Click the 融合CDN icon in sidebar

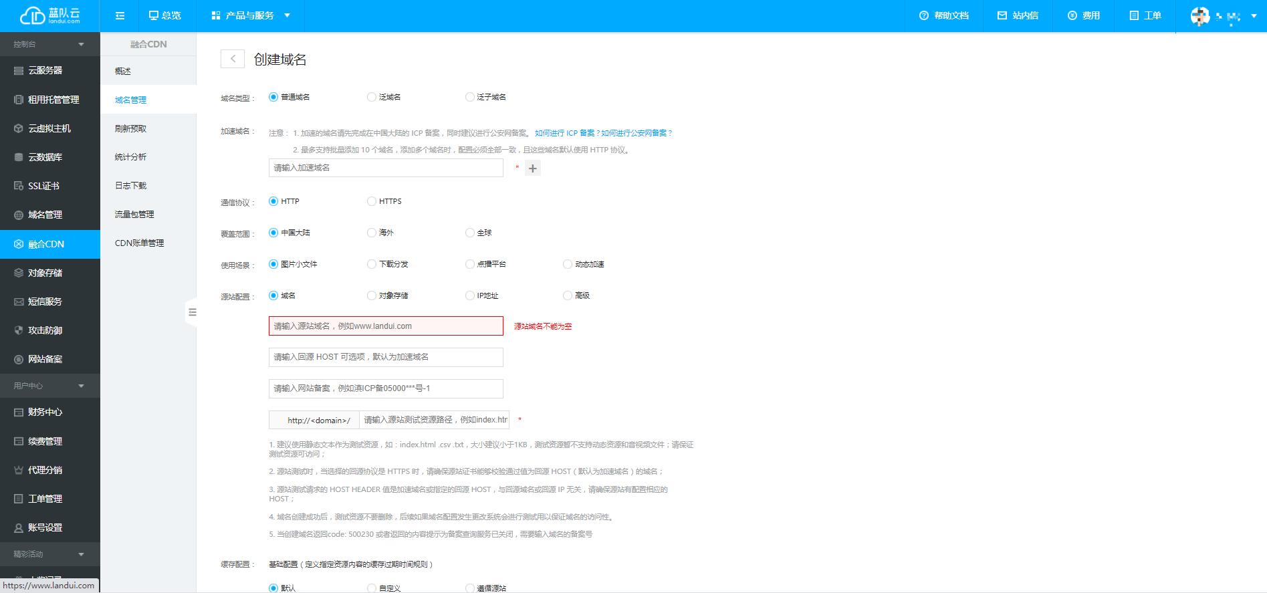(x=19, y=244)
